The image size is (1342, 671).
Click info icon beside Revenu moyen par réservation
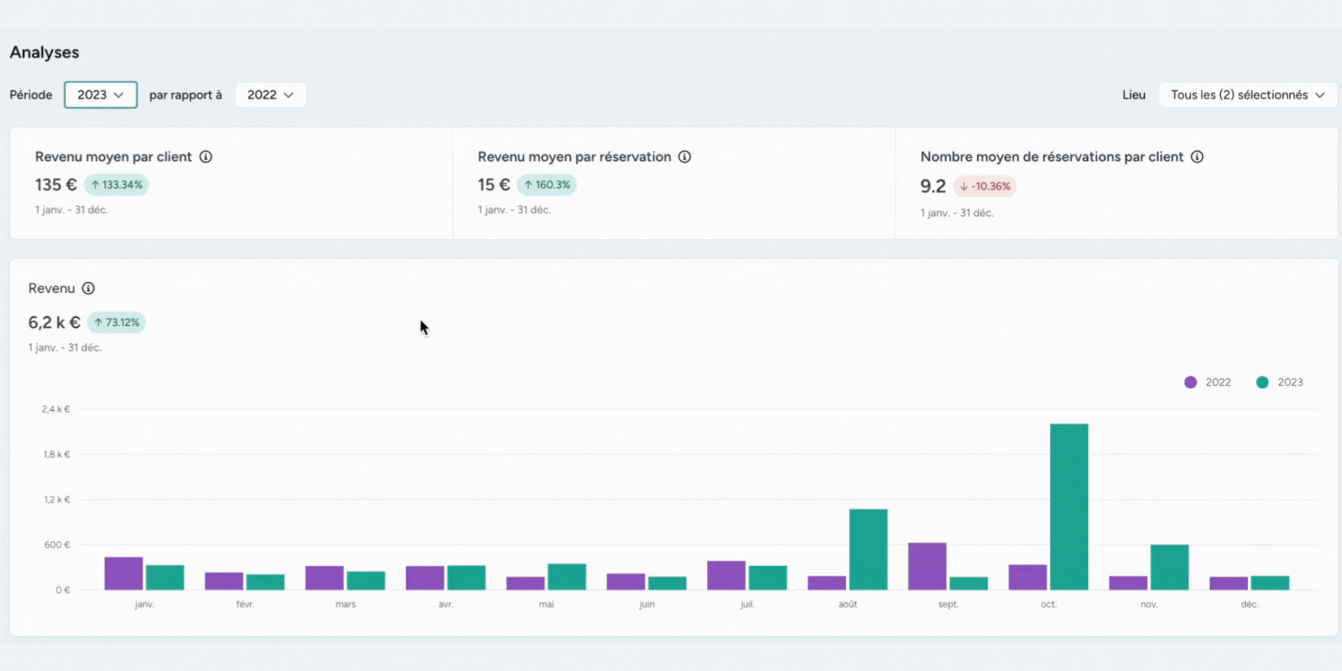(684, 157)
